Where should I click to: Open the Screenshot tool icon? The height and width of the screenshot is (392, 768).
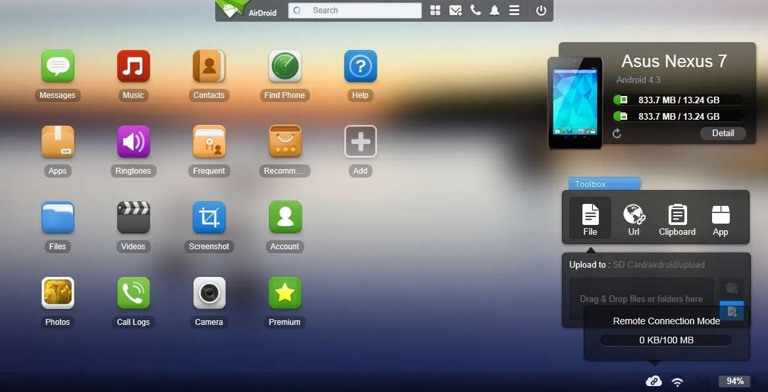click(x=209, y=218)
